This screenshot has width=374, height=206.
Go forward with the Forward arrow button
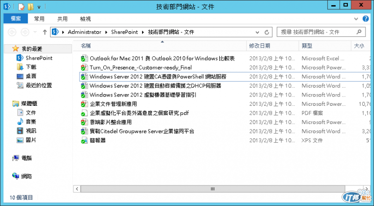25,32
